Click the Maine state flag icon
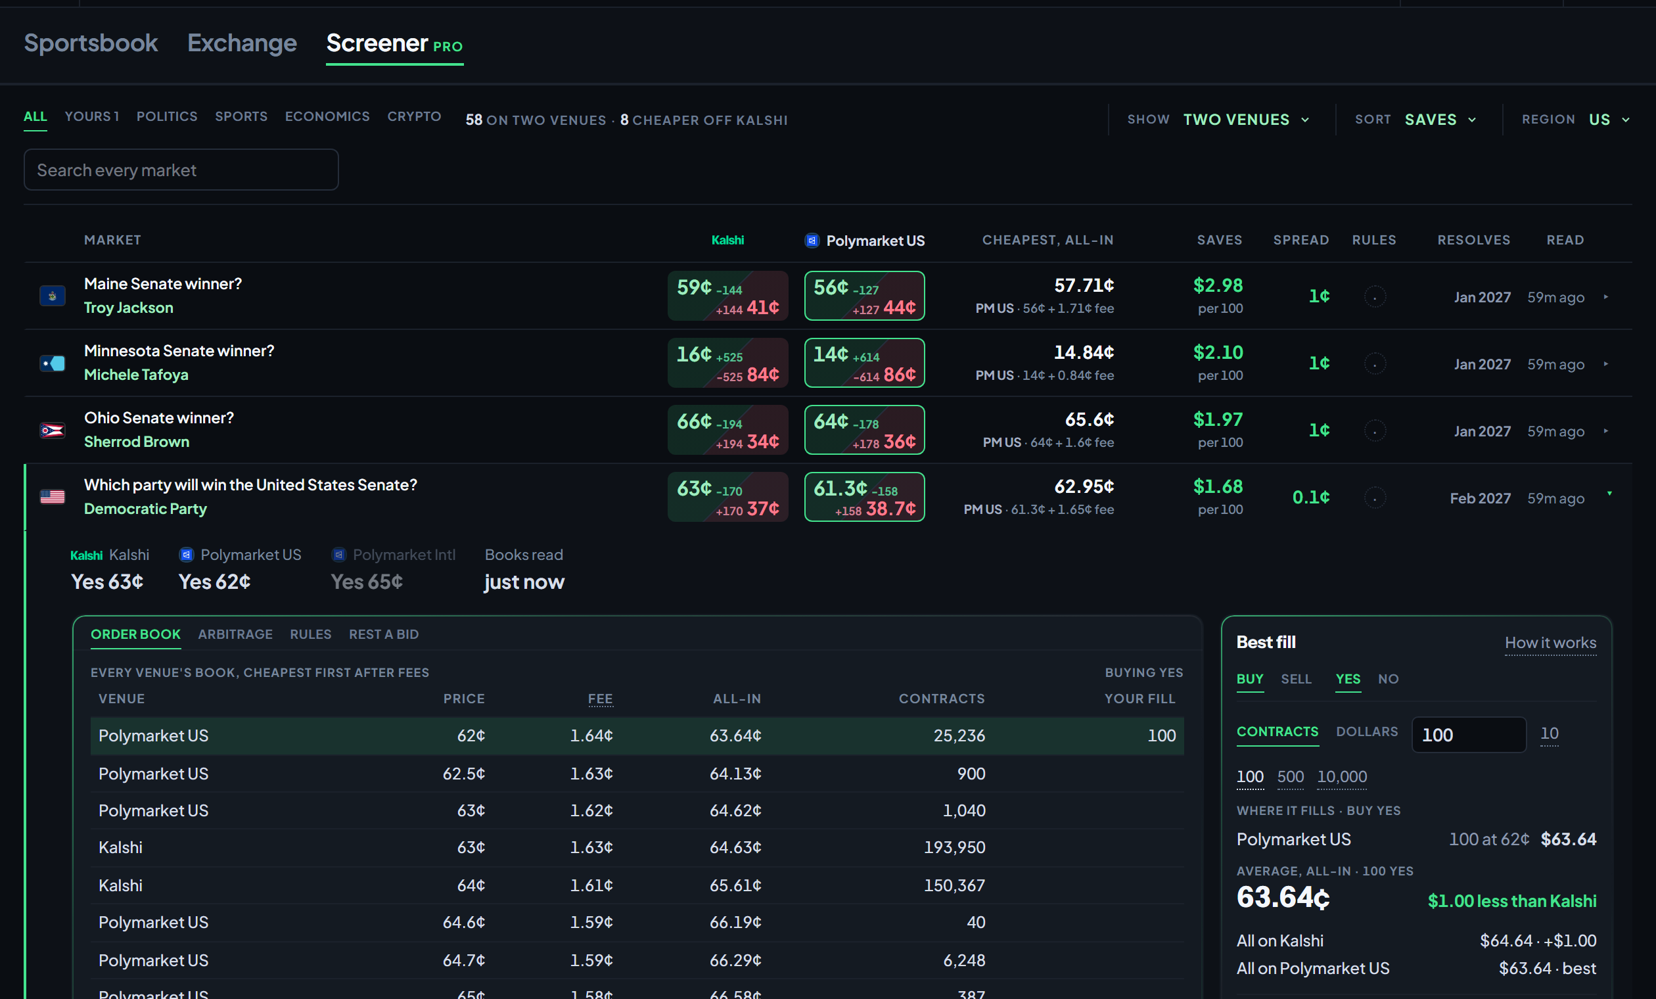This screenshot has height=999, width=1656. [53, 296]
